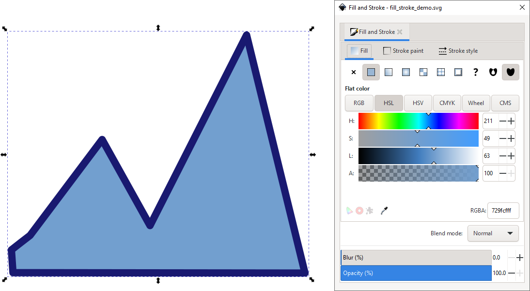Viewport: 530px width, 291px height.
Task: Click the Opacity (%) slider bar
Action: point(416,273)
